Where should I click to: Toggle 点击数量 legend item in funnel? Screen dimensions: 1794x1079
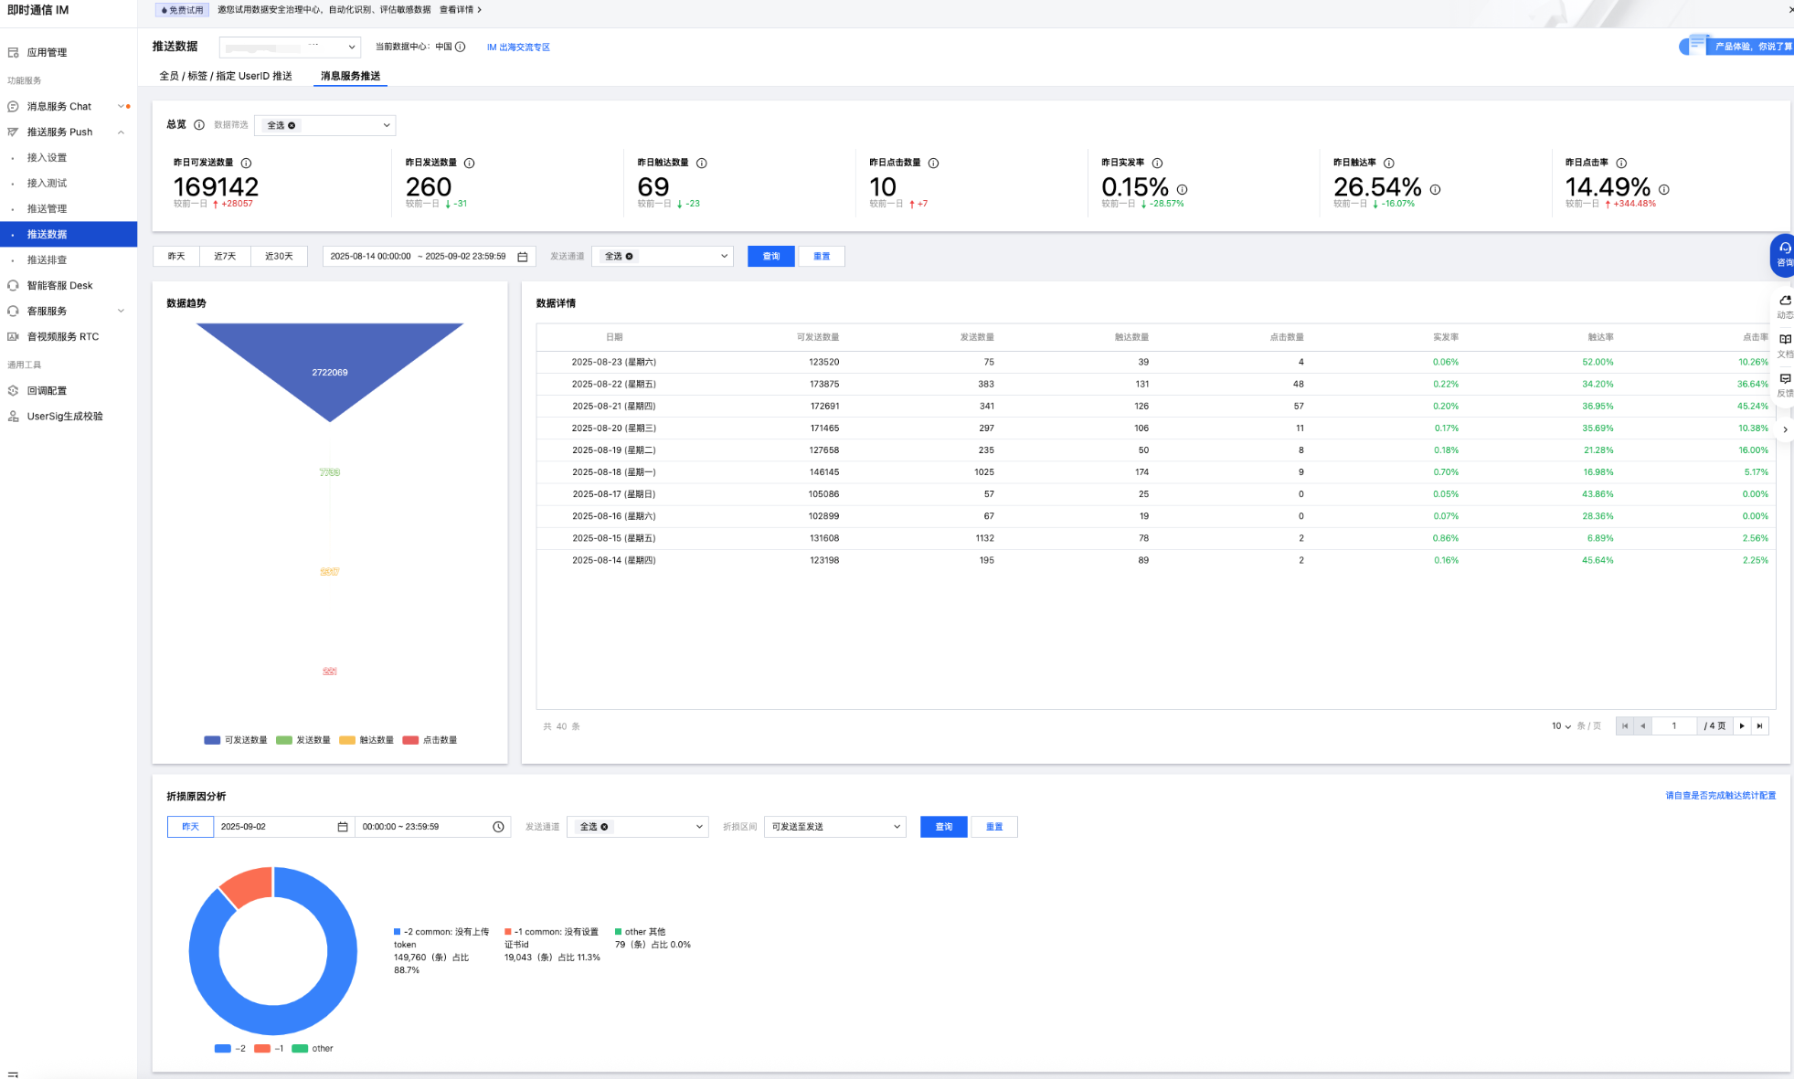(x=430, y=740)
